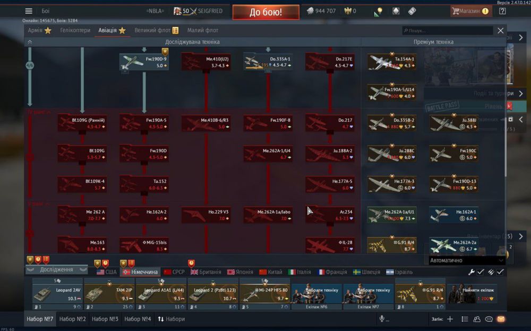Open the hamburger main menu

pos(29,11)
